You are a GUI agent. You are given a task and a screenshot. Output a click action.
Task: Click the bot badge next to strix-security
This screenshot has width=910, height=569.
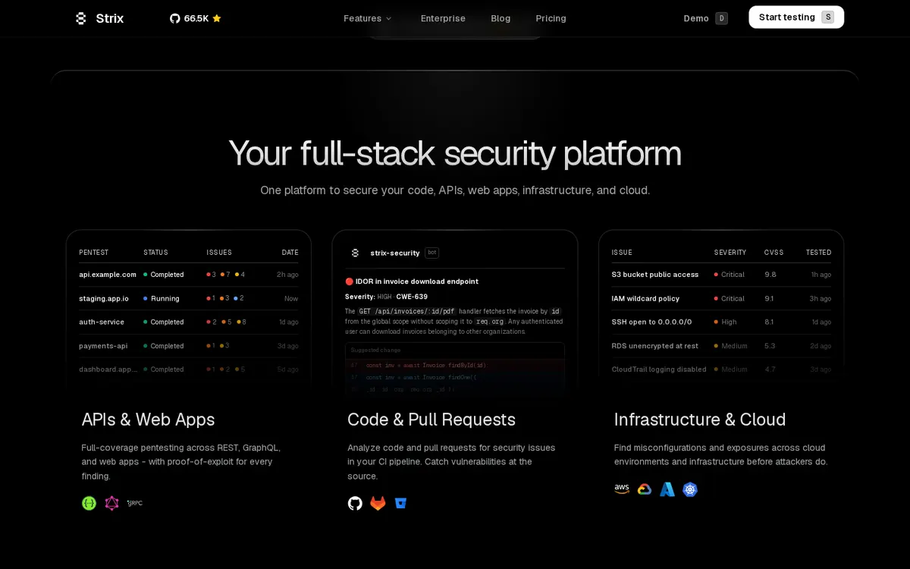[x=431, y=253]
